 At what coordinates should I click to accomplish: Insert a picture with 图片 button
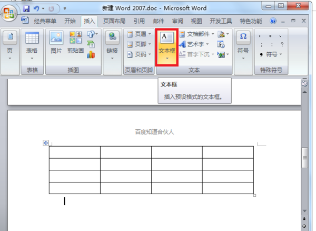point(56,42)
